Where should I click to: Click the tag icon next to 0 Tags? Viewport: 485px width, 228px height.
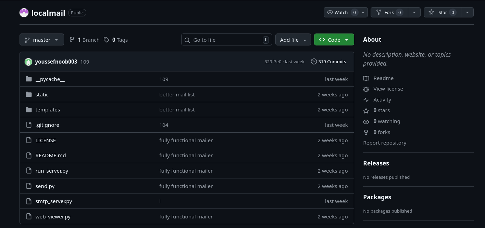click(107, 40)
